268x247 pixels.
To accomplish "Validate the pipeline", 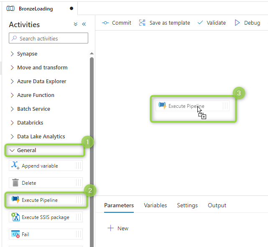I will point(212,23).
